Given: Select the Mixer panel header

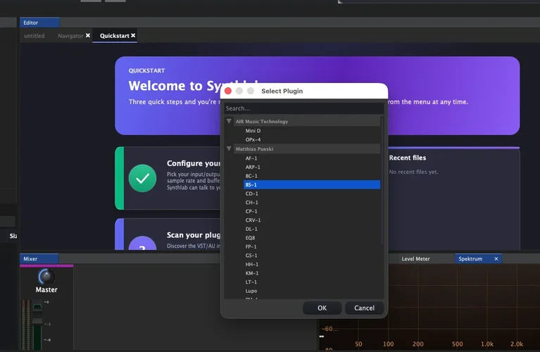Looking at the screenshot, I should [39, 259].
